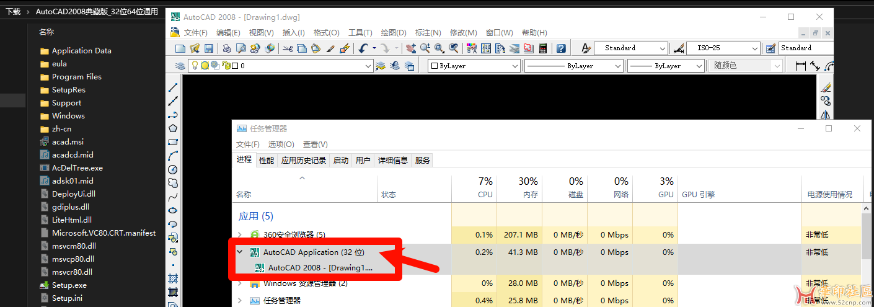Collapse the AutoCAD Application process group
The height and width of the screenshot is (307, 874).
click(240, 252)
